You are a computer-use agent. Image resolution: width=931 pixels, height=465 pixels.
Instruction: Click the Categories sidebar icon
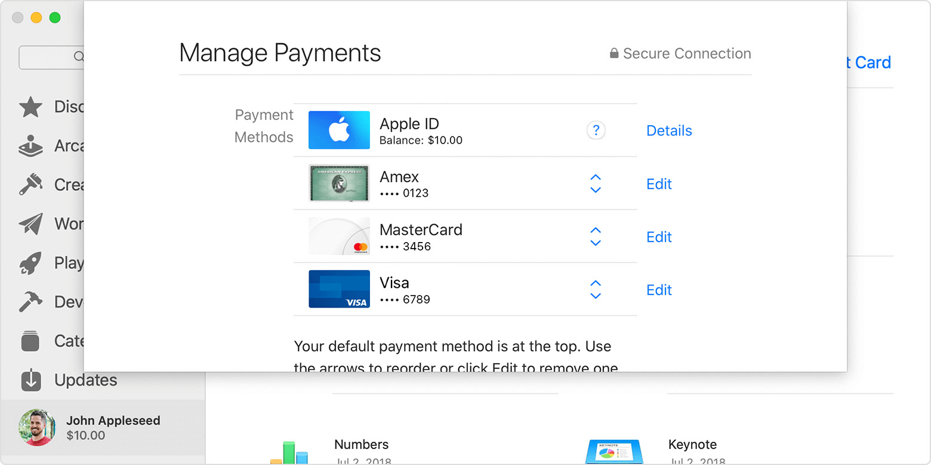[x=29, y=340]
